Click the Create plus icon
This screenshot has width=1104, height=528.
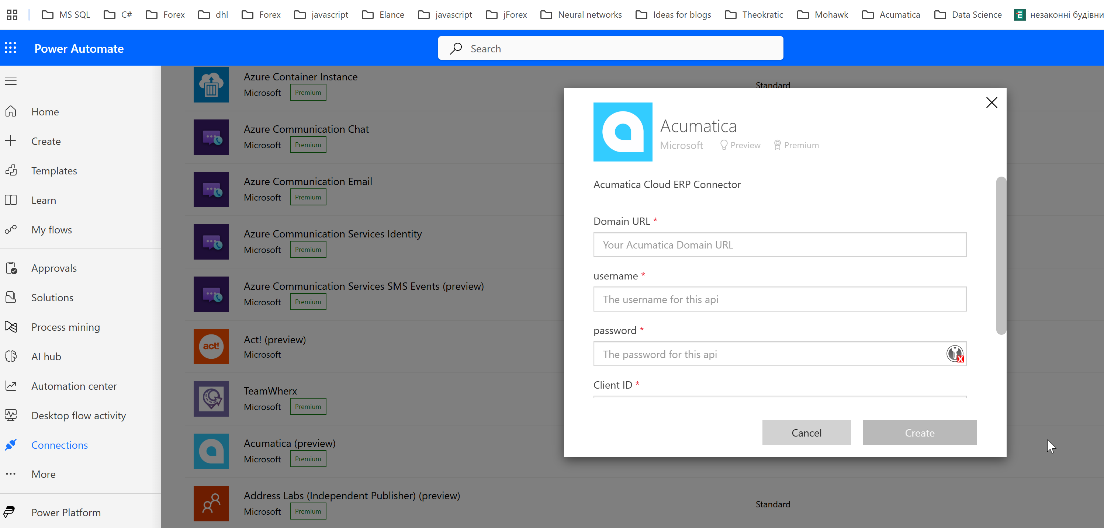(x=11, y=141)
